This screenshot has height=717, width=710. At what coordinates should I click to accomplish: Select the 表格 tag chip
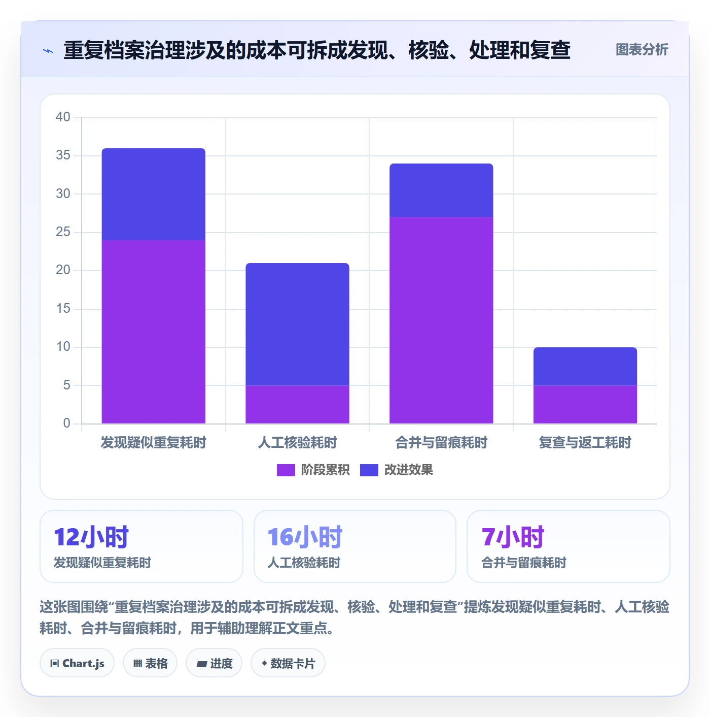[x=150, y=663]
